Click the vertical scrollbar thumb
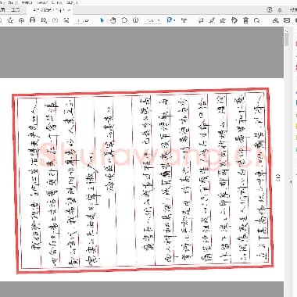Image resolution: width=297 pixels, height=297 pixels. click(x=287, y=40)
